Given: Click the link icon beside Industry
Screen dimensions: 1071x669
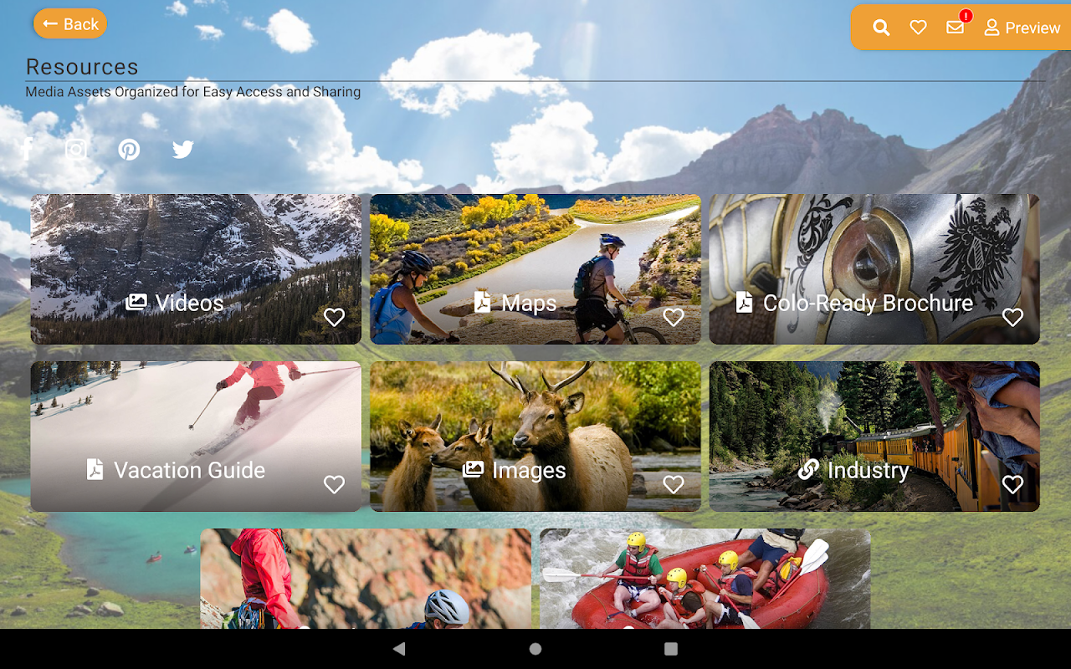Looking at the screenshot, I should [808, 469].
